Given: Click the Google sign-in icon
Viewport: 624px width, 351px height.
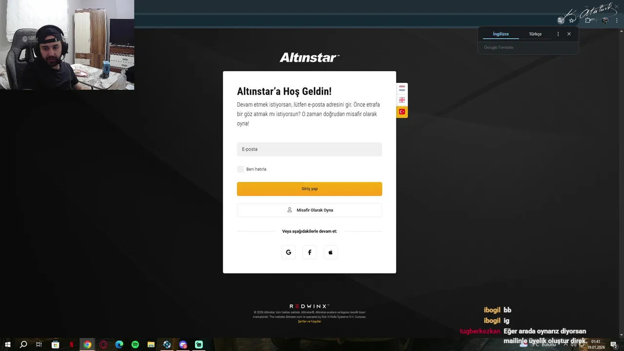Looking at the screenshot, I should point(289,252).
